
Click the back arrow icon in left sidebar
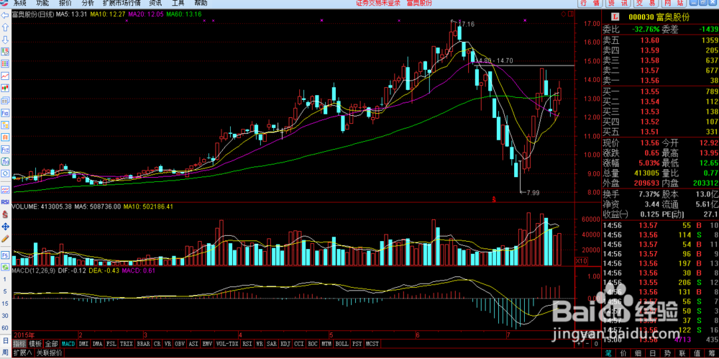[x=5, y=15]
